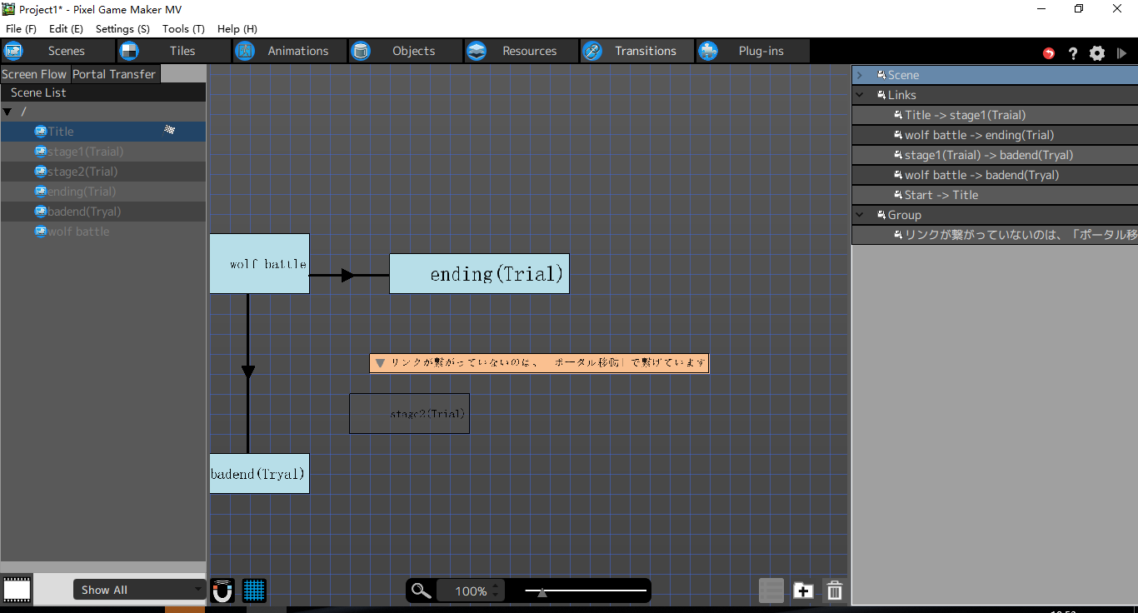The width and height of the screenshot is (1138, 613).
Task: Open the File menu
Action: click(21, 28)
